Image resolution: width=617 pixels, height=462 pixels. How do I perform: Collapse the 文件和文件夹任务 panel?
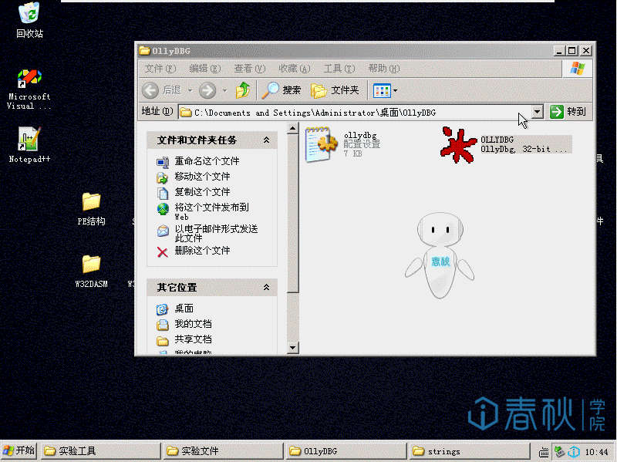point(266,140)
